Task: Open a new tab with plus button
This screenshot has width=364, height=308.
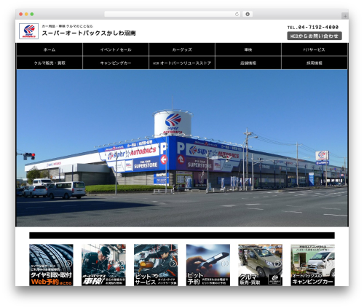Action: 345,16
